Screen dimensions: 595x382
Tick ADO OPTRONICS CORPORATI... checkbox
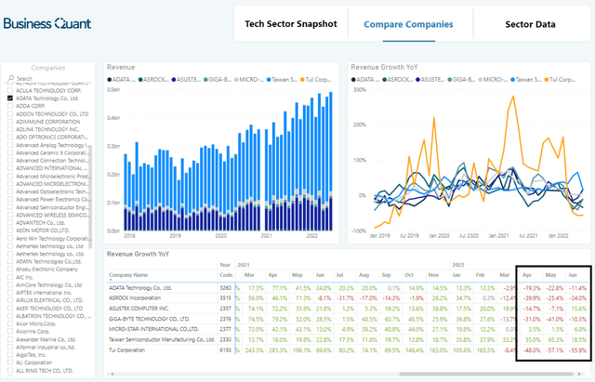coord(10,137)
